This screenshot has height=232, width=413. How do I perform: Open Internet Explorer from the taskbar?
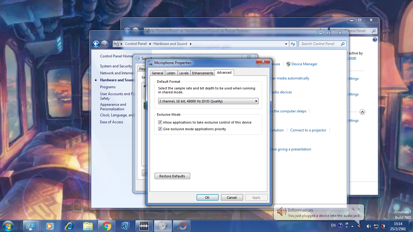(69, 226)
